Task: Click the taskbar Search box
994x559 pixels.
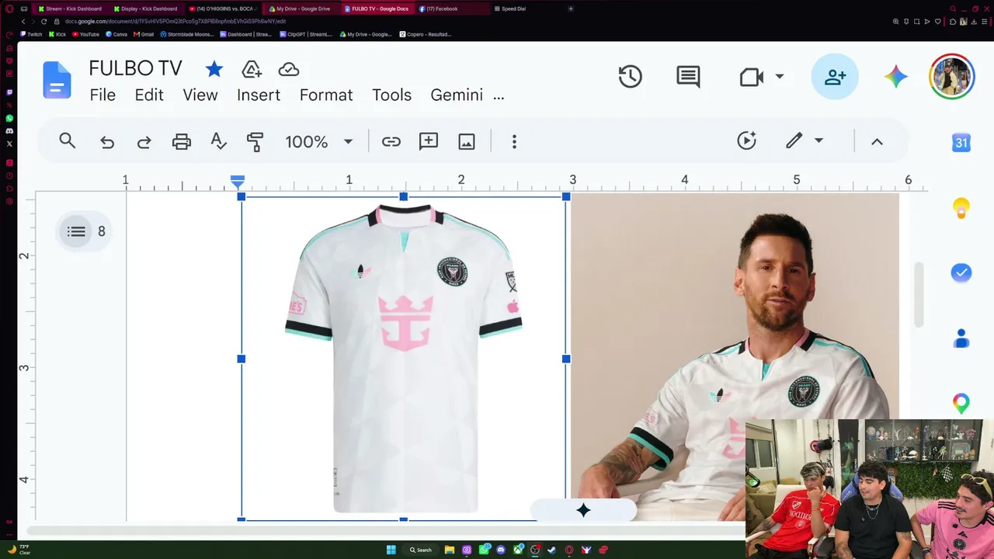Action: pos(421,550)
